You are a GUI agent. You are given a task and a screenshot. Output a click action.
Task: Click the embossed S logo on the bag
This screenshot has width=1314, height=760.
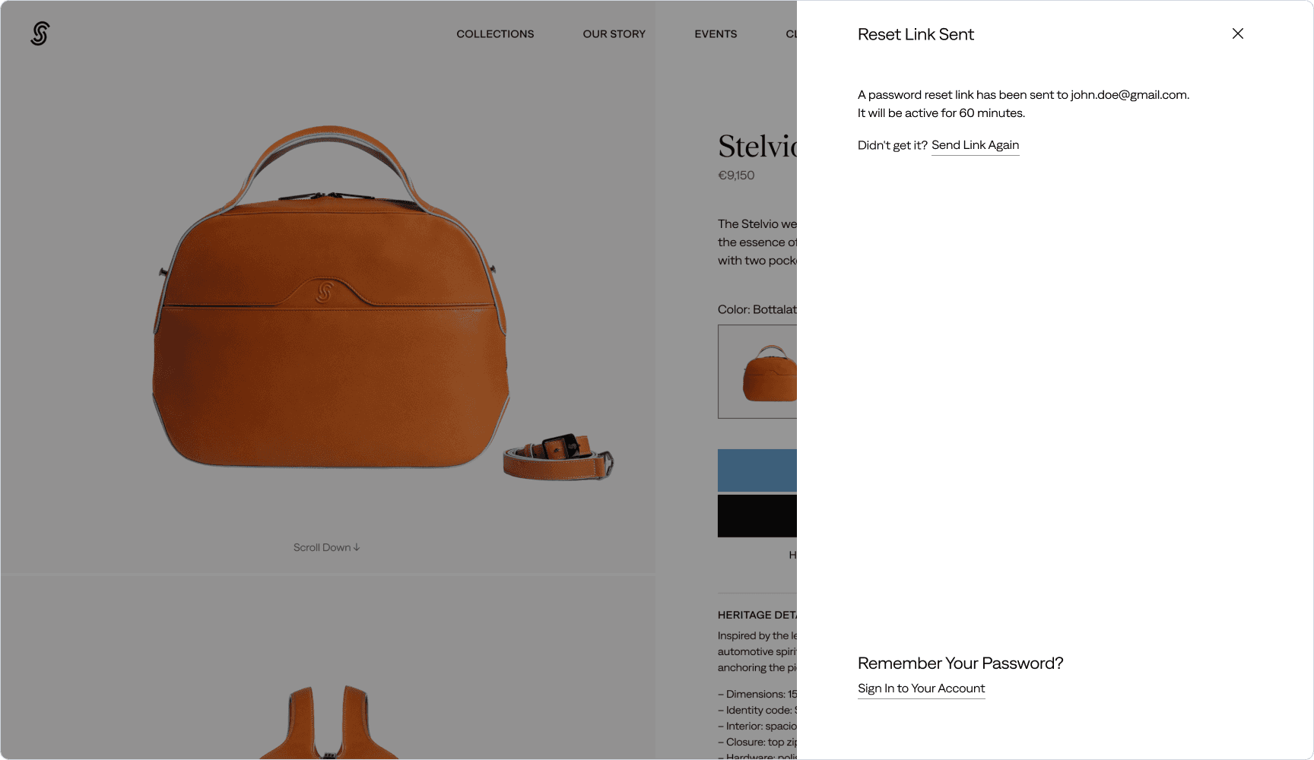pos(325,291)
